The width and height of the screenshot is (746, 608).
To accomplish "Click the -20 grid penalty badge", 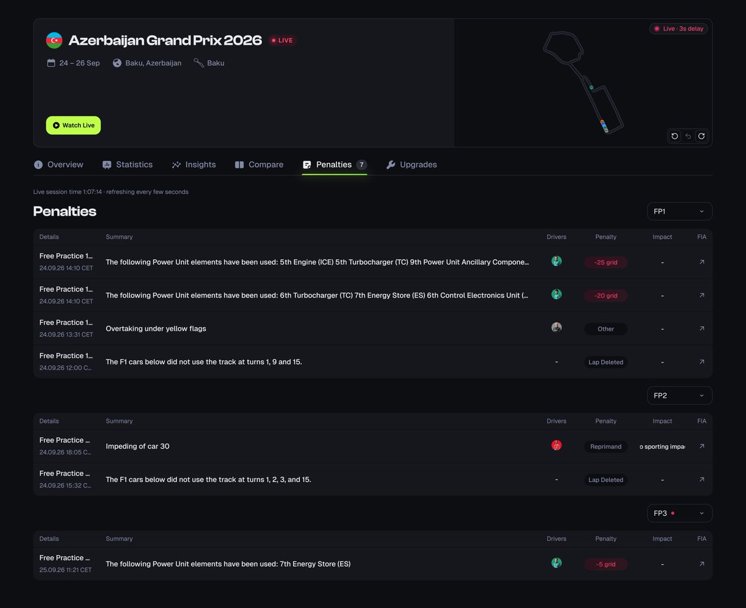I will point(606,295).
